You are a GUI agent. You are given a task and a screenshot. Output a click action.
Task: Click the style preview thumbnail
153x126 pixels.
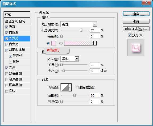[136, 48]
